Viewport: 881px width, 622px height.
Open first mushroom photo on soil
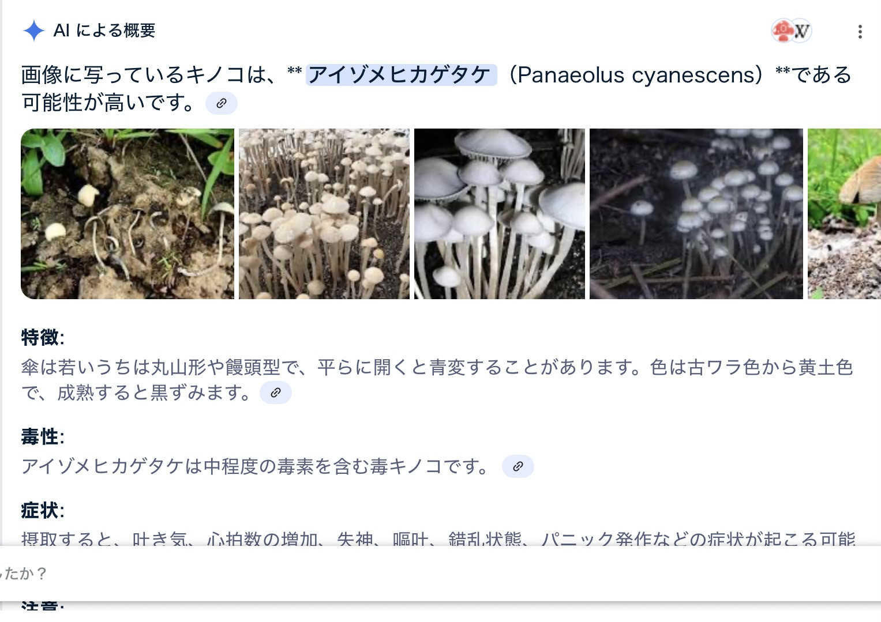tap(128, 214)
